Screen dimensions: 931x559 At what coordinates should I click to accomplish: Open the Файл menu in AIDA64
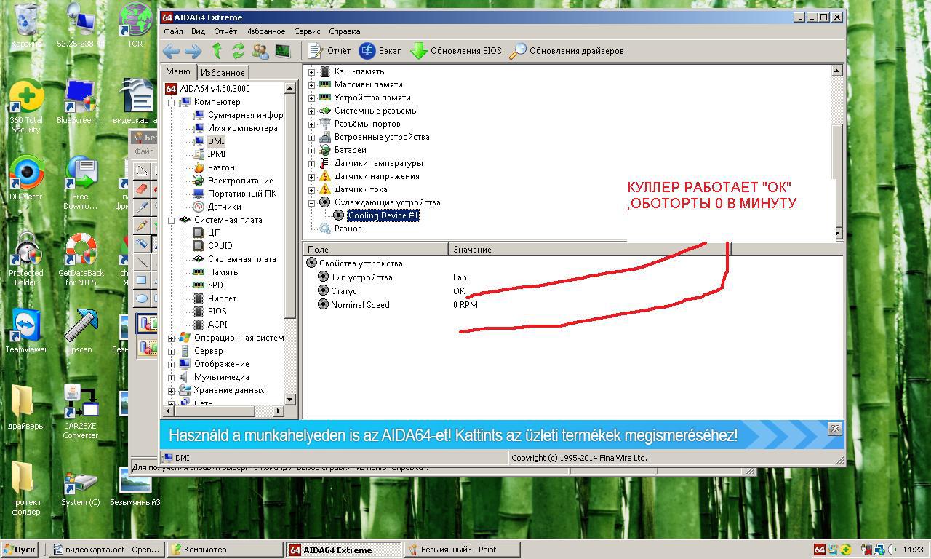coord(173,31)
